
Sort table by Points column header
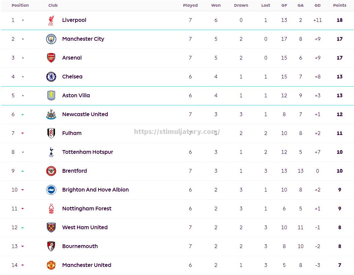(340, 5)
